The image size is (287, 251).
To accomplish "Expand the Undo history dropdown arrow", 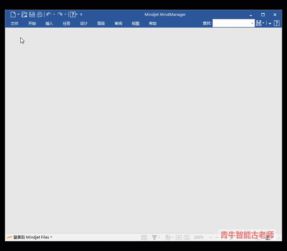I will [x=54, y=14].
